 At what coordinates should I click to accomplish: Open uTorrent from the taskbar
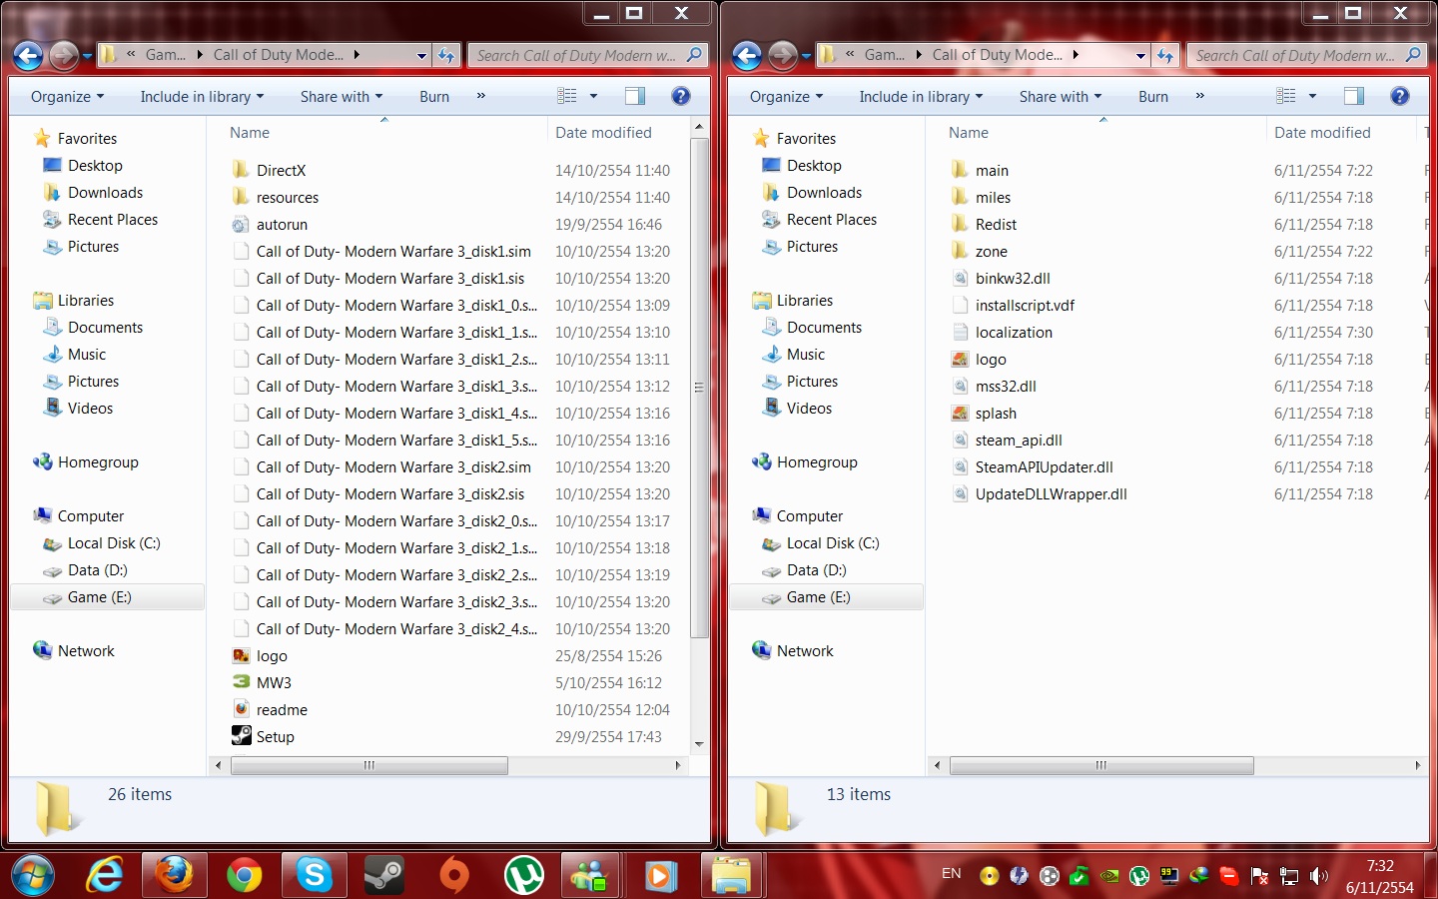tap(523, 876)
